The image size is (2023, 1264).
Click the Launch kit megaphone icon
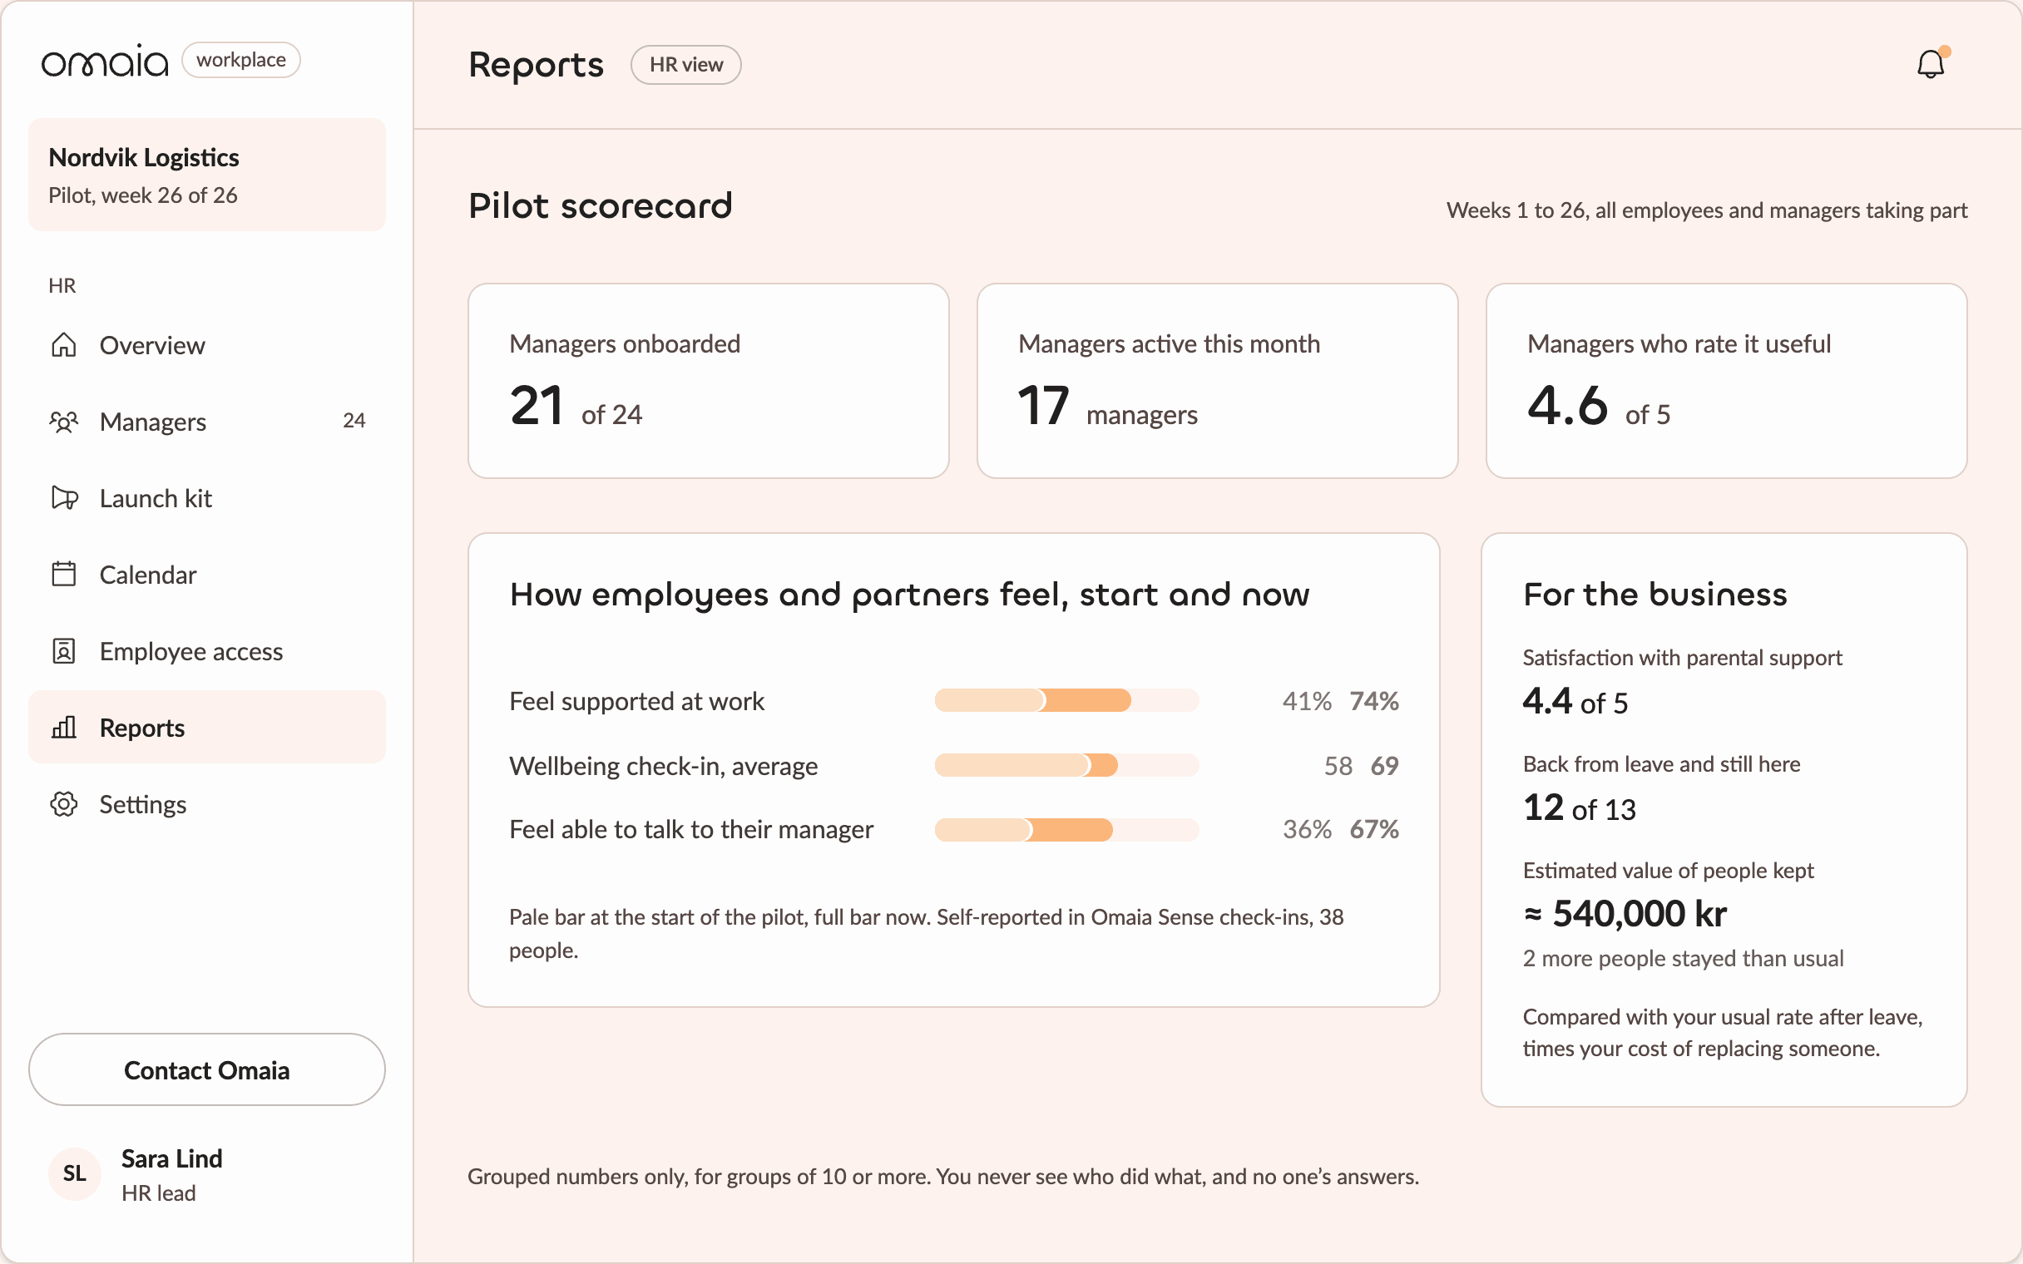64,498
